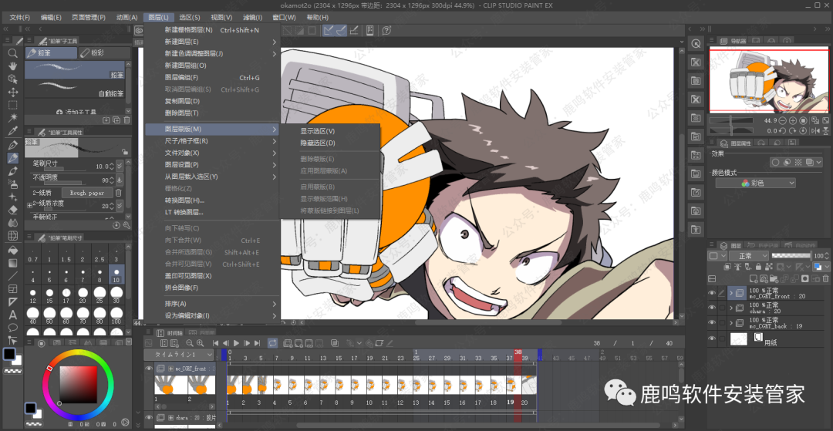
Task: Choose the Eyedropper tool
Action: [12, 131]
